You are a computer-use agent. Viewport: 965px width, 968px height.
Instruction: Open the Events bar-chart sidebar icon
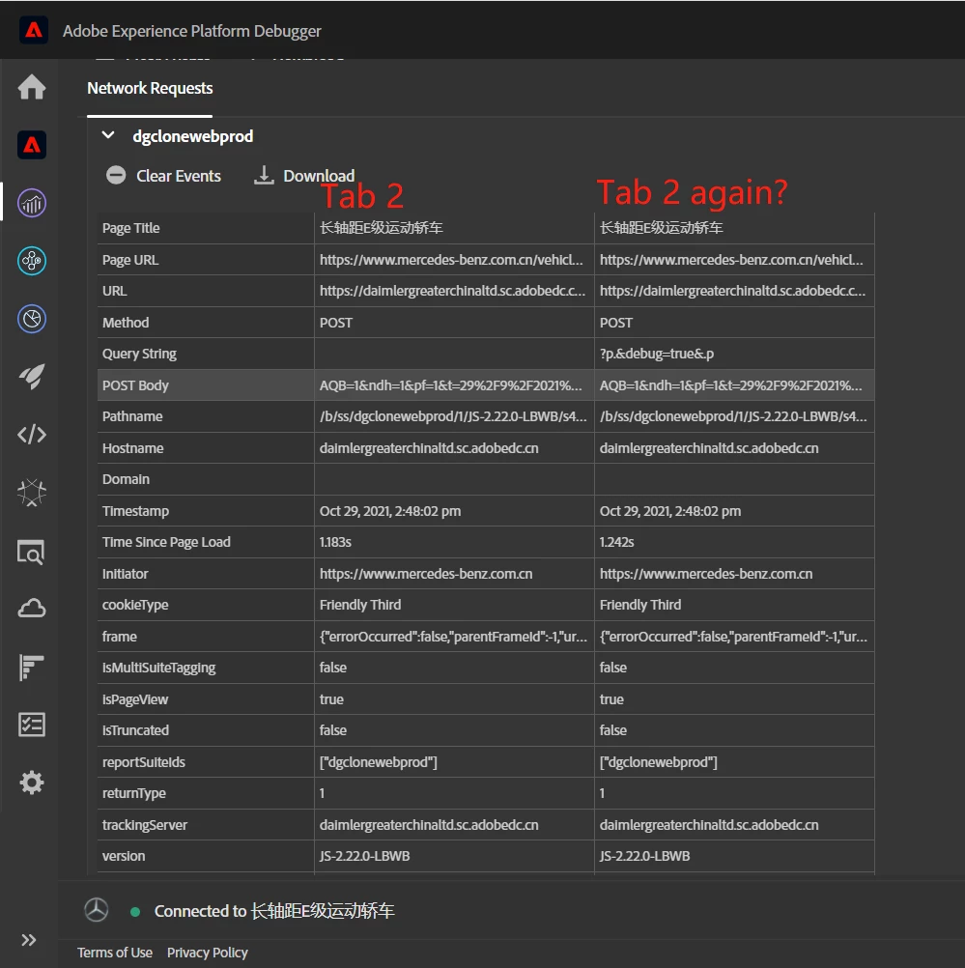[32, 667]
